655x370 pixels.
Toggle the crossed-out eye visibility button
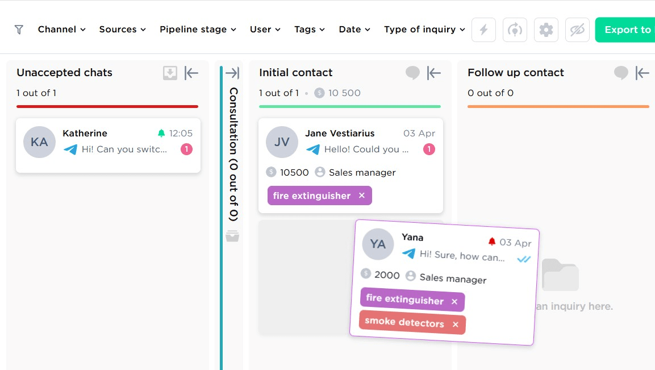tap(577, 30)
